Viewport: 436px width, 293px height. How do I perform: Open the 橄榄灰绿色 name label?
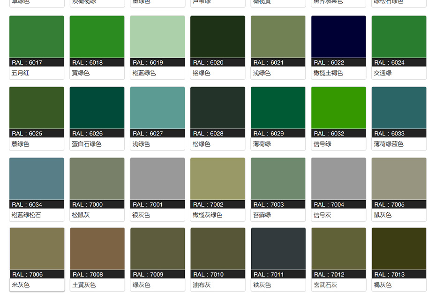coord(207,215)
